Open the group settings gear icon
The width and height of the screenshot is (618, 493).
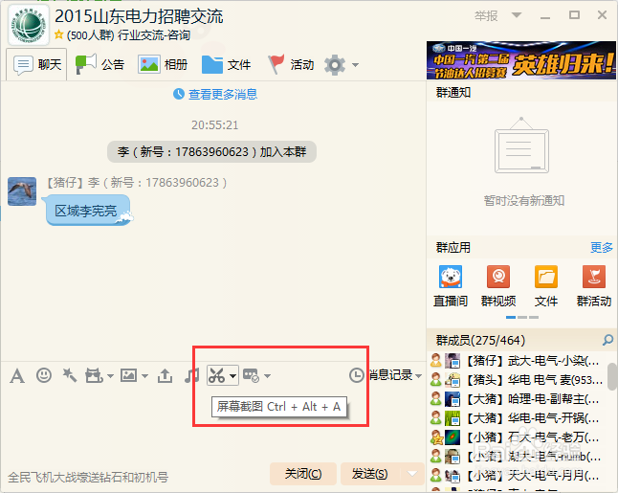click(335, 65)
